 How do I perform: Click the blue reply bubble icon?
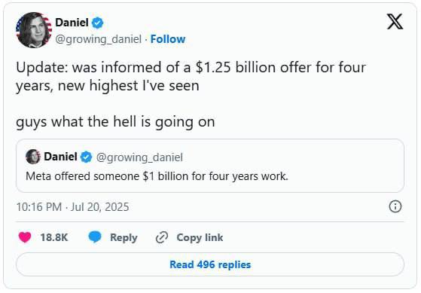click(x=95, y=237)
